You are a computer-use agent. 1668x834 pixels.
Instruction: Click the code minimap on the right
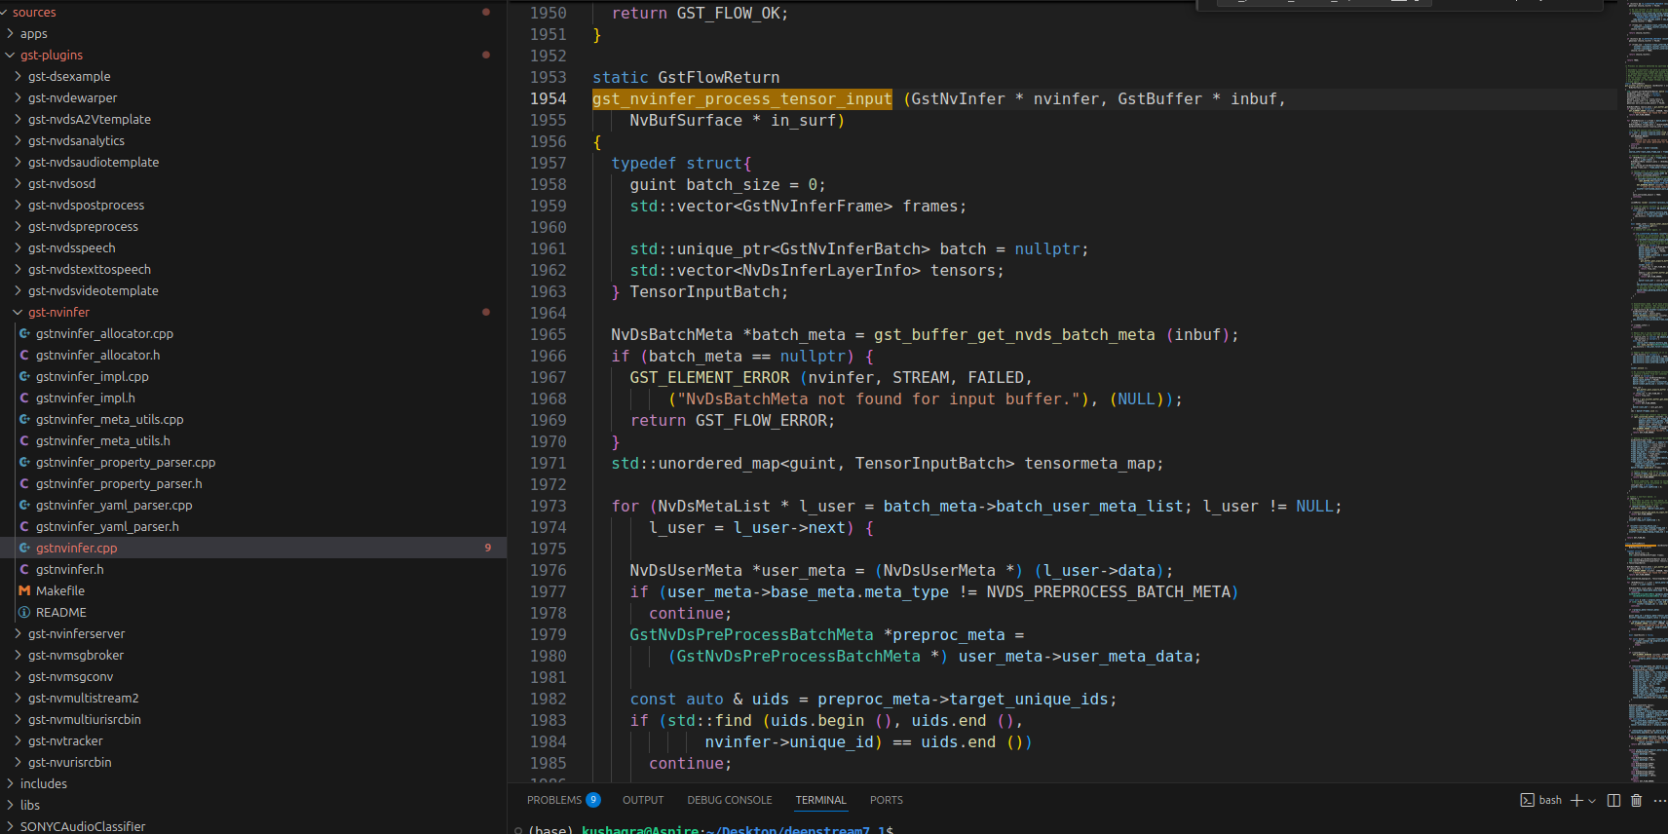click(x=1646, y=390)
